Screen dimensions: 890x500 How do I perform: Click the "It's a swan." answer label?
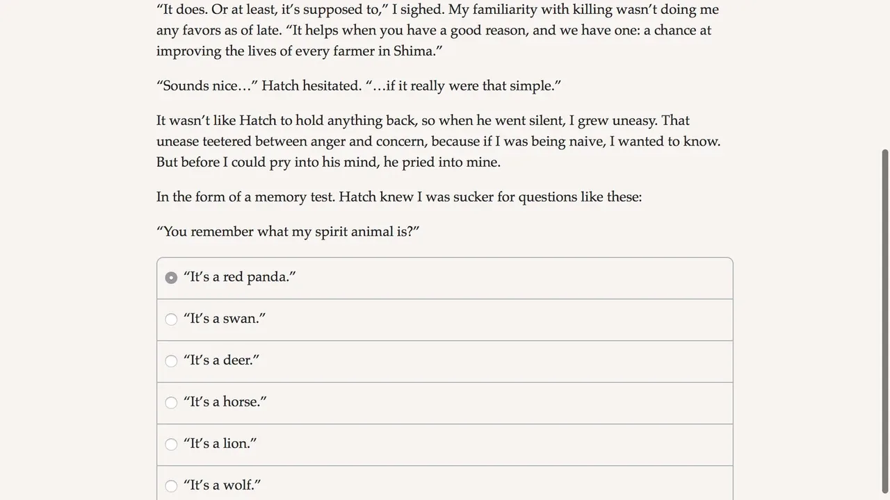click(x=225, y=319)
